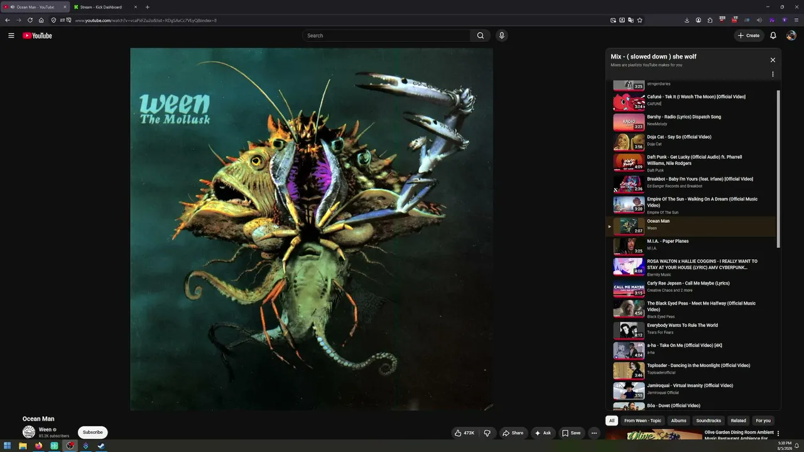Open Firefox from the taskbar

pos(39,446)
